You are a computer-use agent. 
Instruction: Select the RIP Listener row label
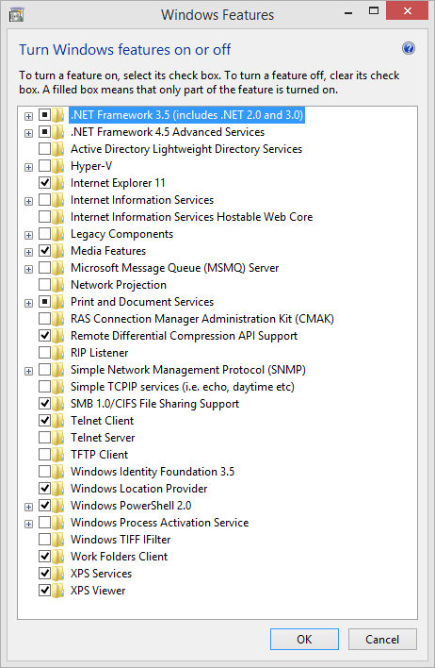[x=99, y=353]
